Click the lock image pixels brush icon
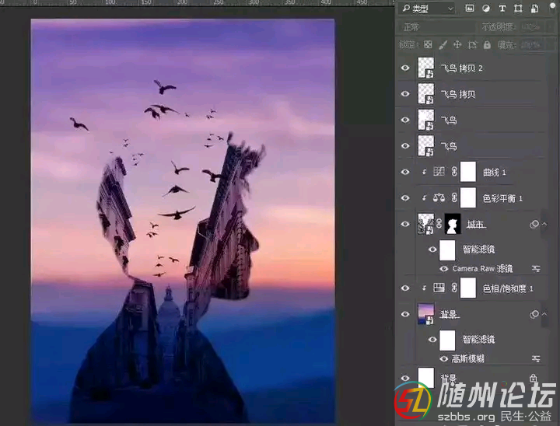This screenshot has height=426, width=560. (442, 45)
